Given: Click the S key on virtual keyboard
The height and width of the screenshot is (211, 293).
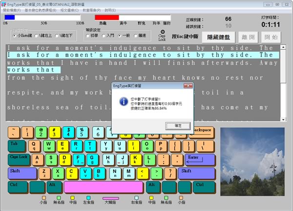Looking at the screenshot, I should click(x=51, y=160).
